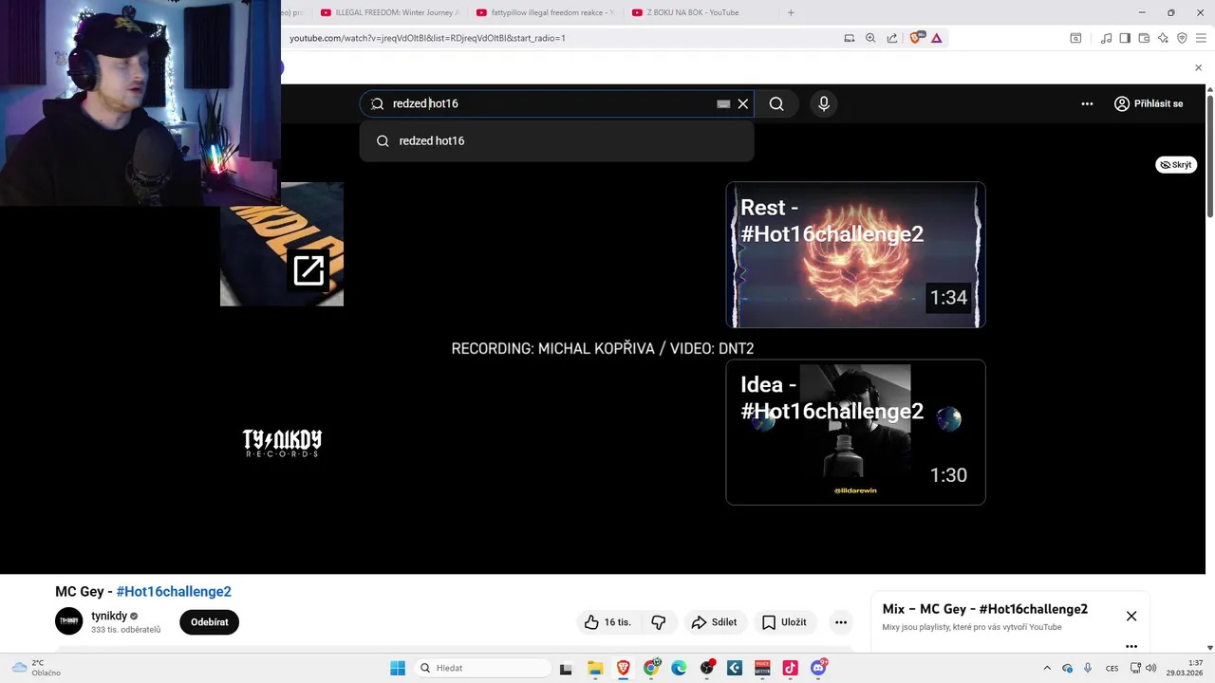Screen dimensions: 1215x683
Task: Open OBS Studio from the taskbar
Action: tap(707, 668)
